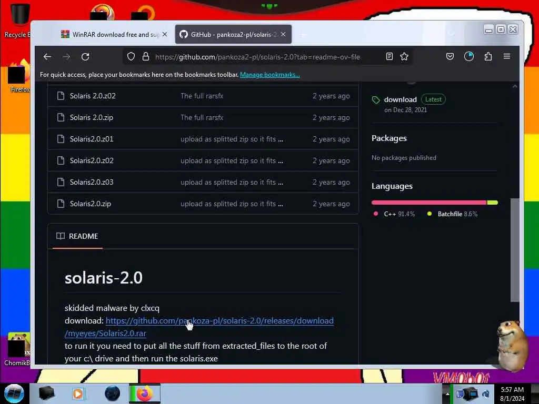This screenshot has height=404, width=539.
Task: Click the volume speaker tray icon
Action: (x=486, y=393)
